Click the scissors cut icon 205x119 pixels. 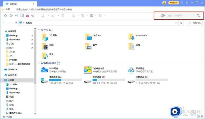(x=52, y=16)
